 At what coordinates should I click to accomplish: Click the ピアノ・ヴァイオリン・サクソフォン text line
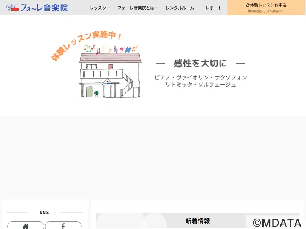[200, 77]
